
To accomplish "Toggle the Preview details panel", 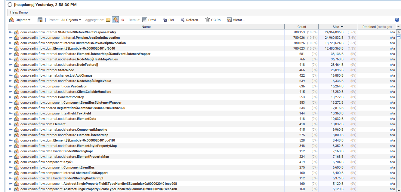I will pos(150,20).
